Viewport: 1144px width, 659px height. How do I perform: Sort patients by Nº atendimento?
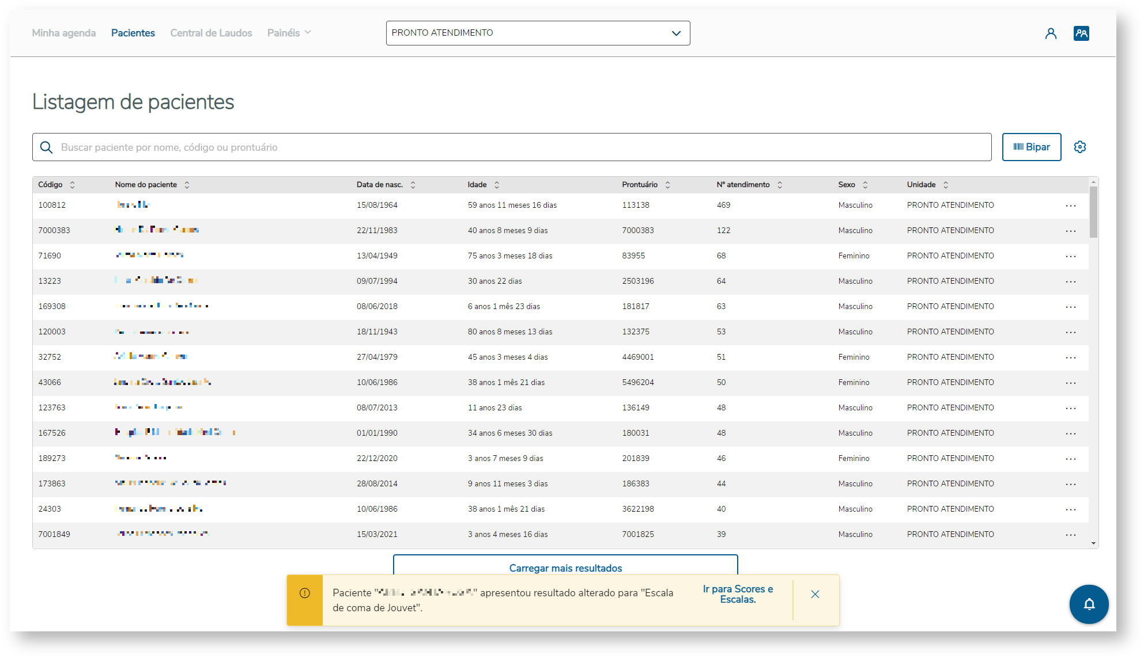point(779,185)
